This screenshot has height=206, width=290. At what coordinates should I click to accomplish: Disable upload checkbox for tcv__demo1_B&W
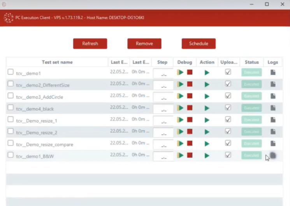coord(228,155)
